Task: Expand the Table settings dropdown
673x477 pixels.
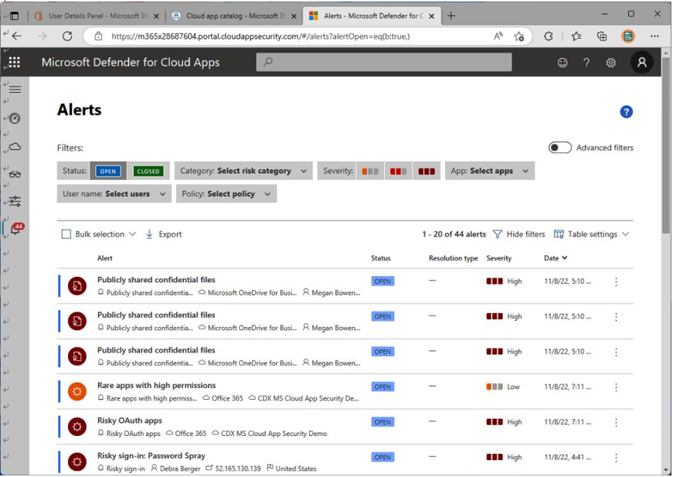Action: tap(591, 234)
